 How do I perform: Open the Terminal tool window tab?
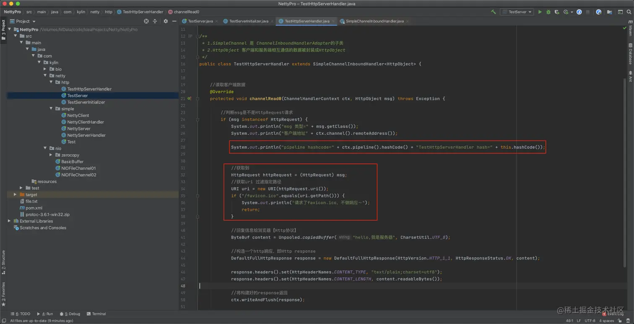(96, 314)
